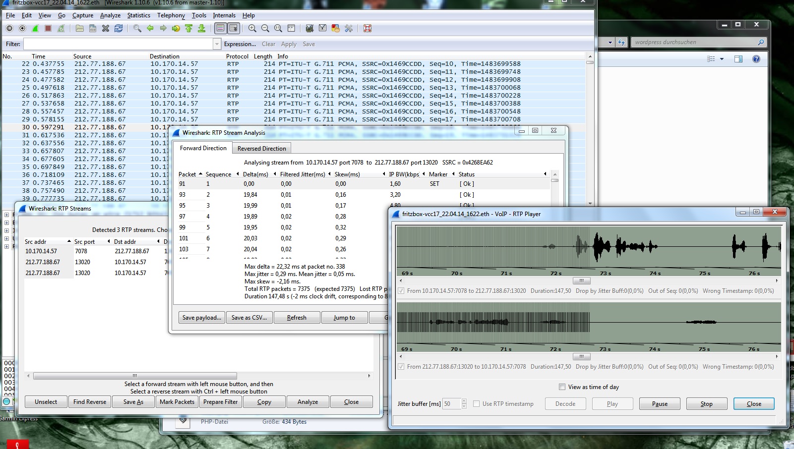Start a new live capture (green fin)
The width and height of the screenshot is (794, 449).
35,28
